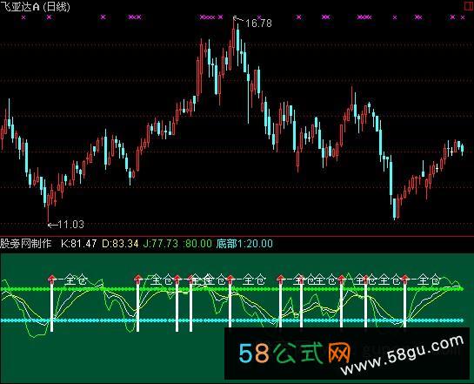474x384 pixels.
Task: Click the K:81.47 value label
Action: coord(79,244)
